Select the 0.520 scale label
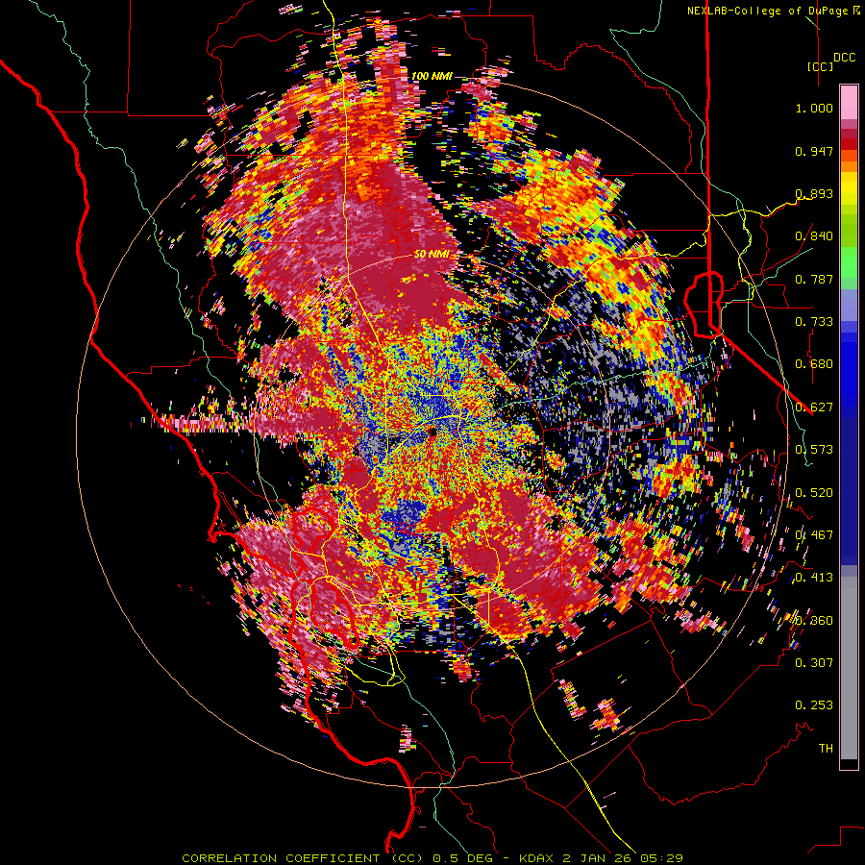The image size is (865, 865). click(814, 492)
